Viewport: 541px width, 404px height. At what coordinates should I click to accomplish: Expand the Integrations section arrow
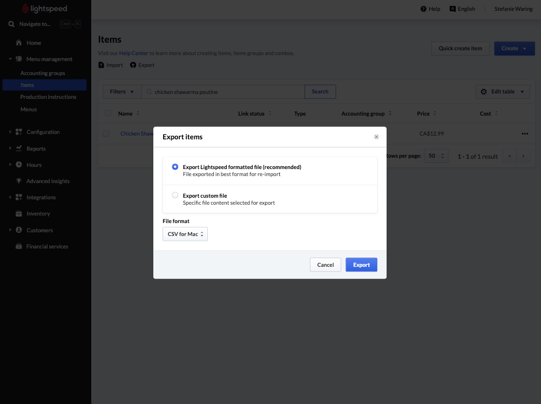click(x=10, y=197)
